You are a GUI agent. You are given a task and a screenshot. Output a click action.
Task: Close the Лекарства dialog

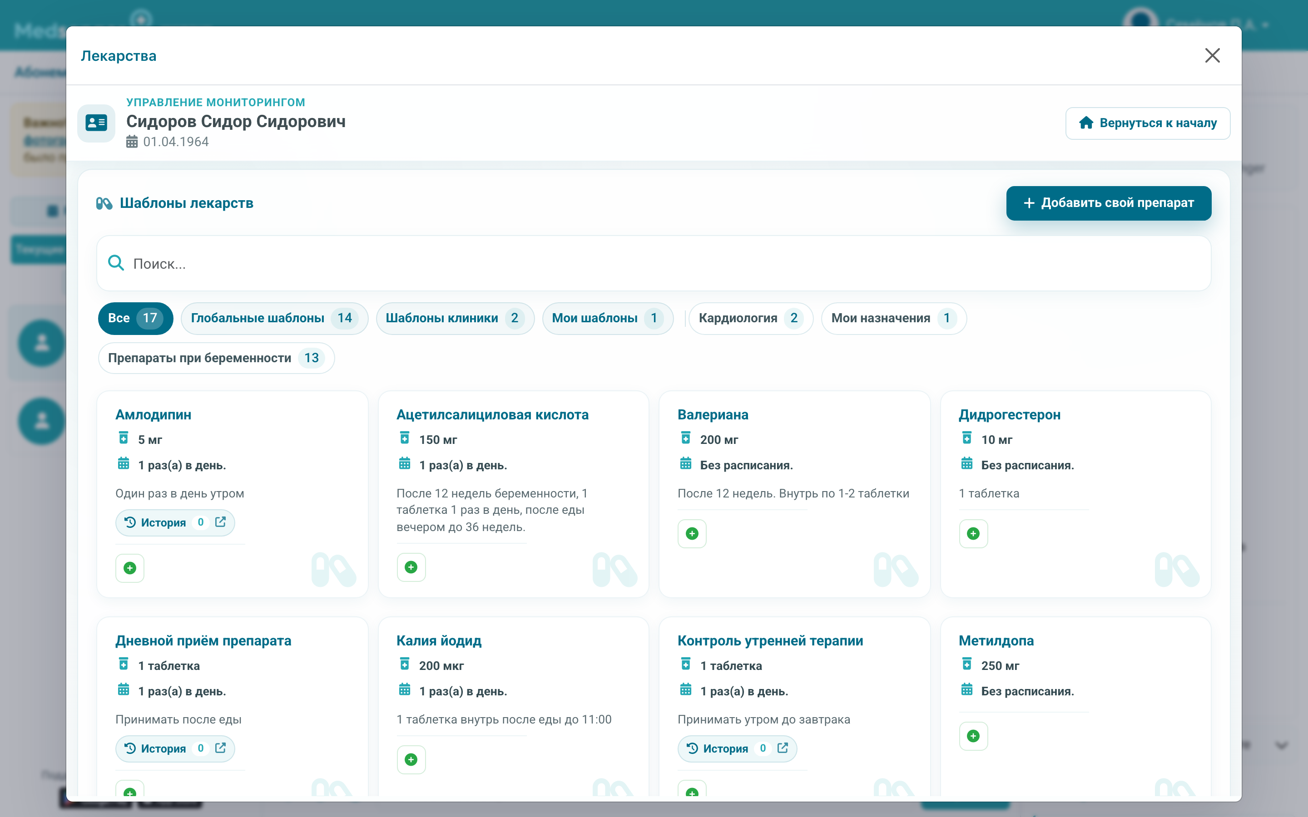1212,55
